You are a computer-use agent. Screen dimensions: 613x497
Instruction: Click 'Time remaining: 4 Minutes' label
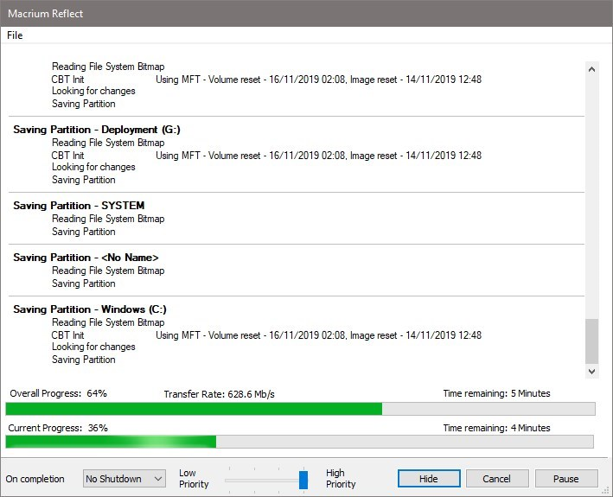coord(496,428)
